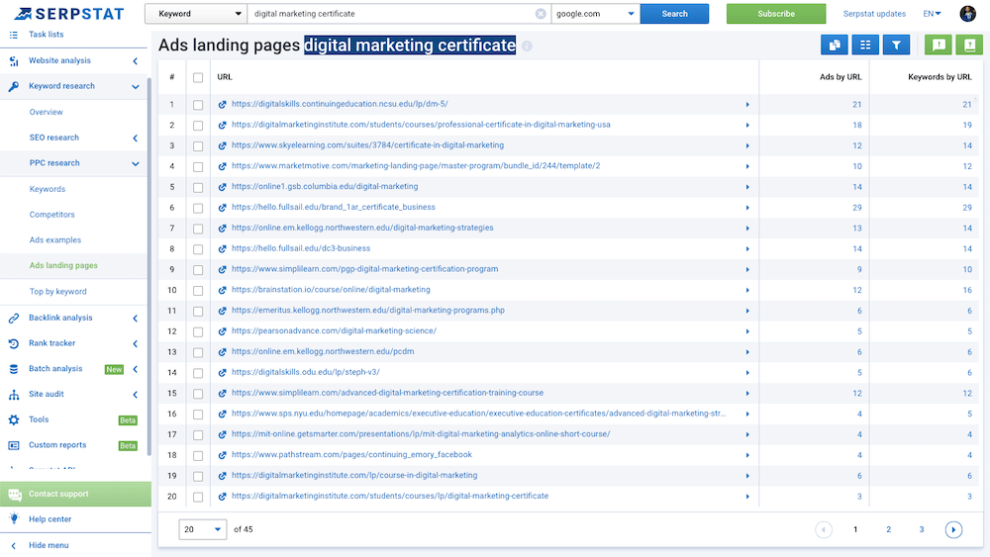Click Hide menu at sidebar bottom
990x557 pixels.
[49, 546]
